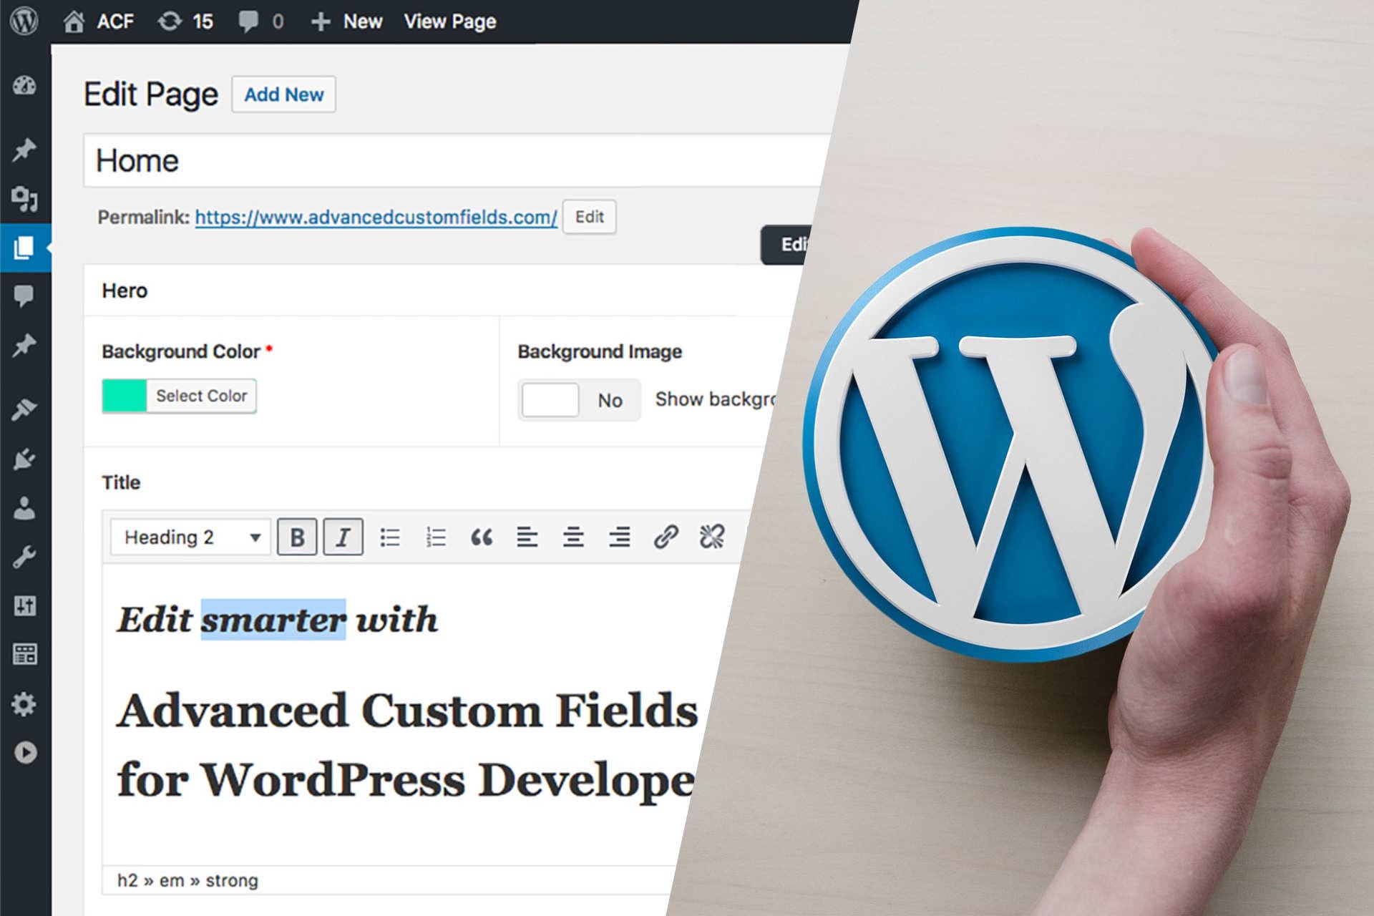
Task: Toggle Bold formatting button
Action: pos(297,537)
